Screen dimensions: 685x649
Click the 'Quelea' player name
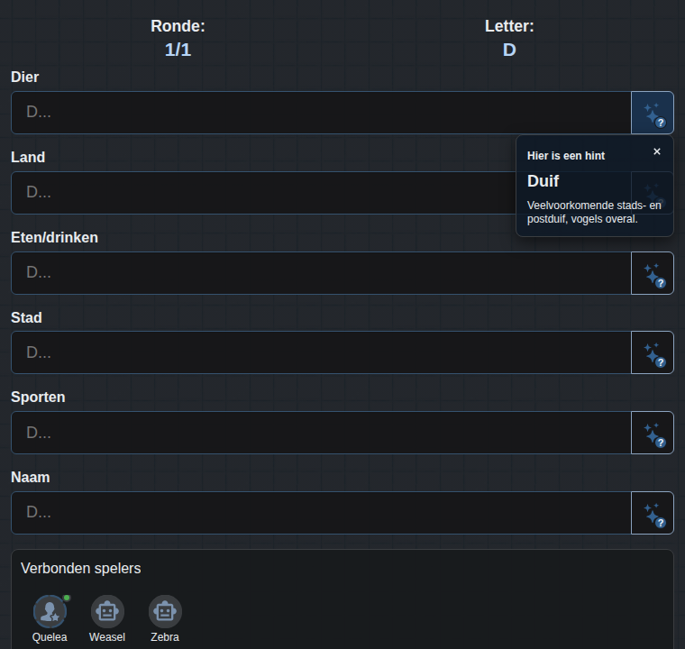(50, 637)
